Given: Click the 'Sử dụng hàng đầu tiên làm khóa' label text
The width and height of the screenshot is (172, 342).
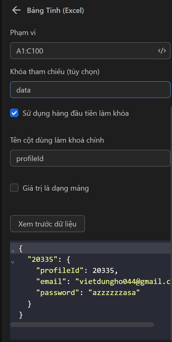Looking at the screenshot, I should (x=76, y=113).
